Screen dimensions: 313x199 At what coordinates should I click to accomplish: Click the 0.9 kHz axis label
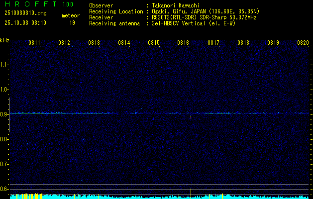tap(4, 114)
